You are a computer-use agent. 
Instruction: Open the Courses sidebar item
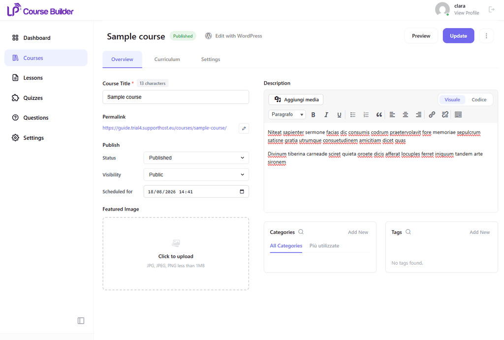(46, 58)
